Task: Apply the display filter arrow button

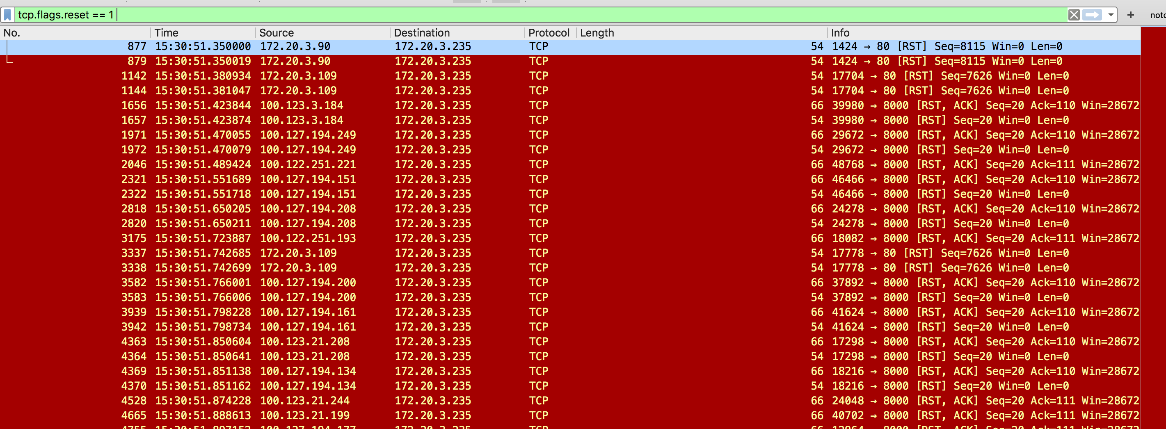Action: (1092, 15)
